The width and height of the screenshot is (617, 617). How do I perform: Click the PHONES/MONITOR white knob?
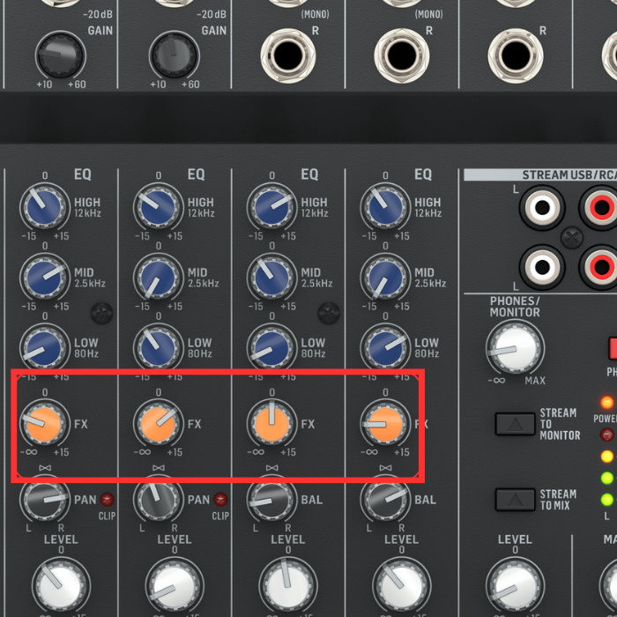pyautogui.click(x=514, y=346)
